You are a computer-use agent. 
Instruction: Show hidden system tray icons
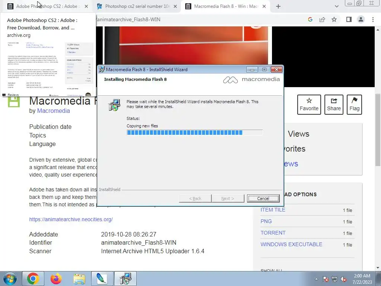click(x=316, y=279)
